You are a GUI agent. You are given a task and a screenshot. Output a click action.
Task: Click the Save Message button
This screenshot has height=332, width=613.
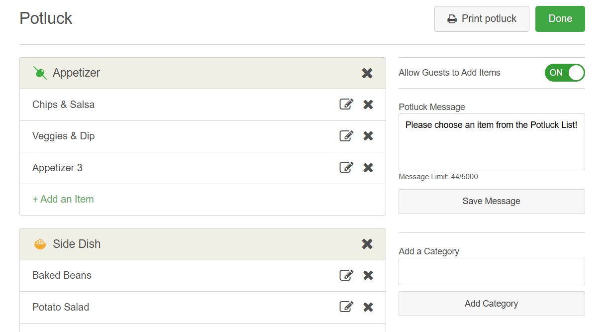click(492, 202)
